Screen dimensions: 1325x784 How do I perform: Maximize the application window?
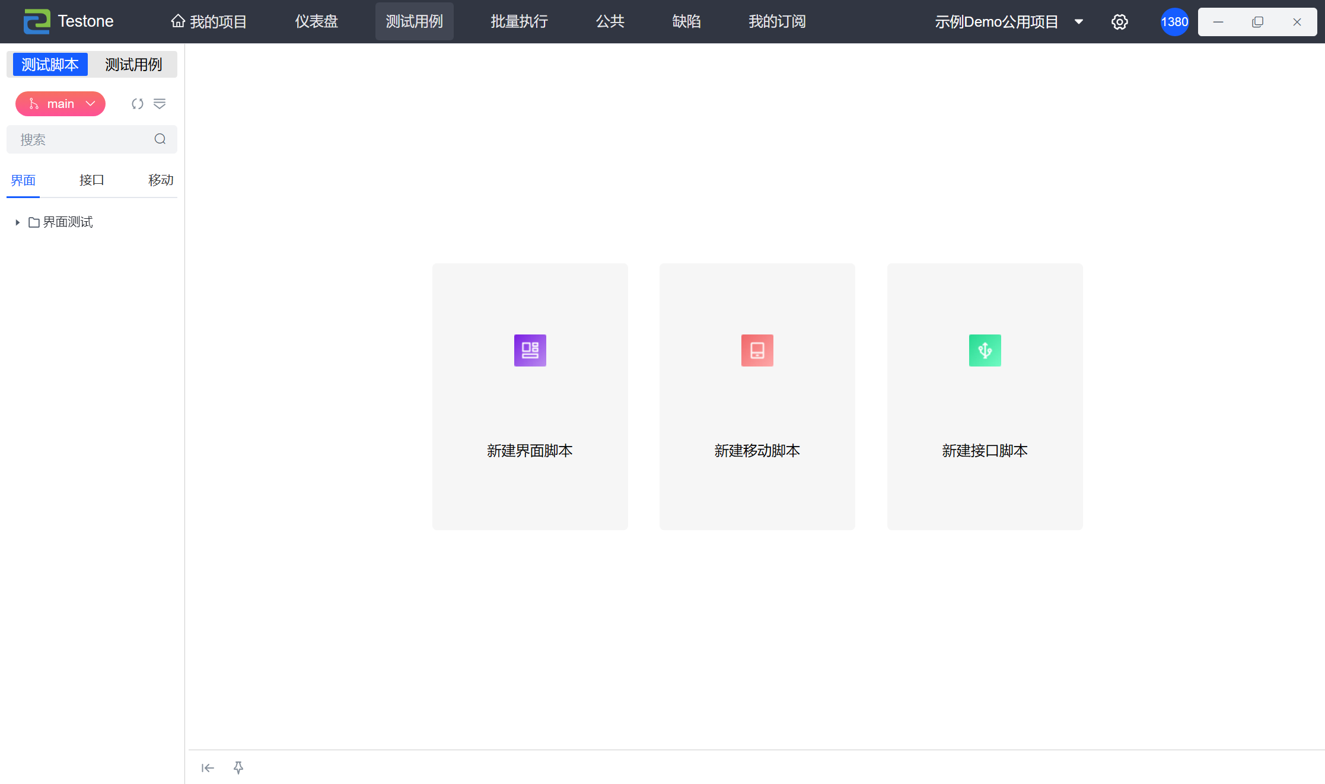point(1257,22)
